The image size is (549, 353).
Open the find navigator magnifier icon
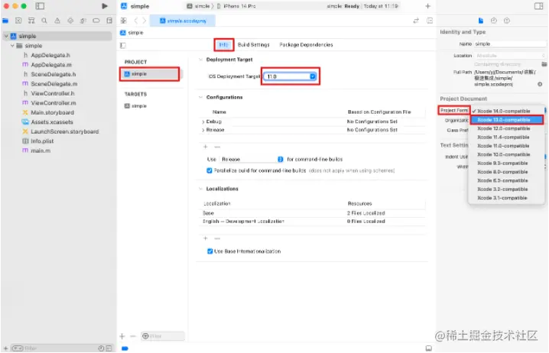pyautogui.click(x=44, y=21)
